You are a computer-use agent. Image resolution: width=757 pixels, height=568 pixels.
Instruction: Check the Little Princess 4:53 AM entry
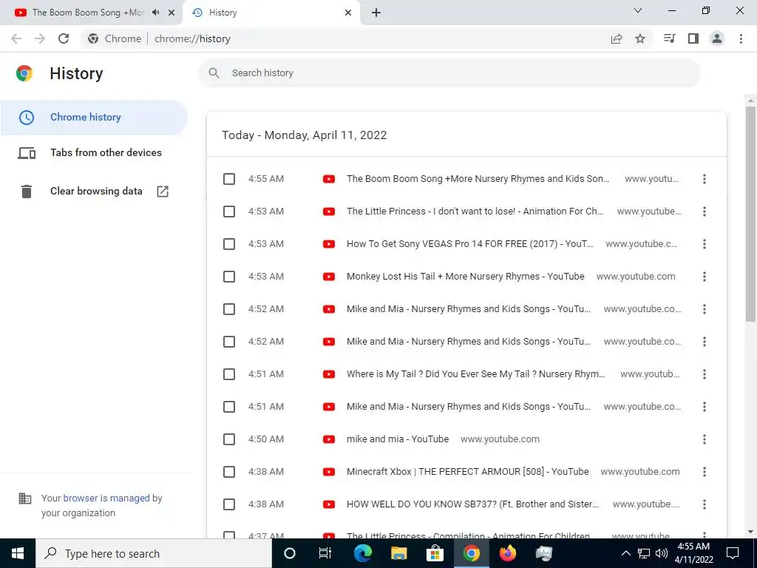229,212
